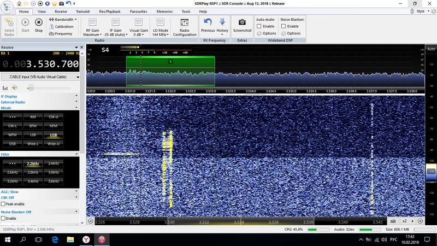Open Auto-mute Options

[x=267, y=33]
